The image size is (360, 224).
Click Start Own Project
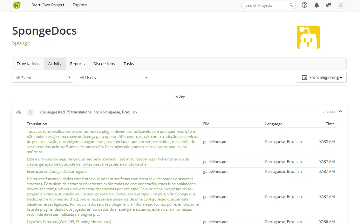click(x=48, y=5)
